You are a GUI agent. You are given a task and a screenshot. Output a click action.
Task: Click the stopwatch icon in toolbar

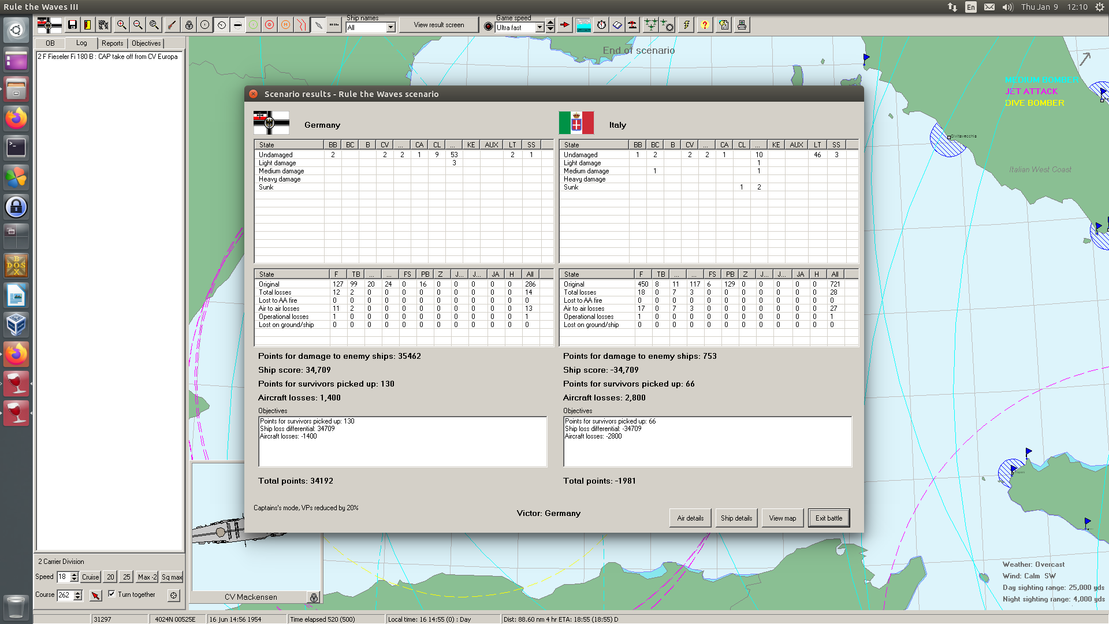pyautogui.click(x=601, y=25)
